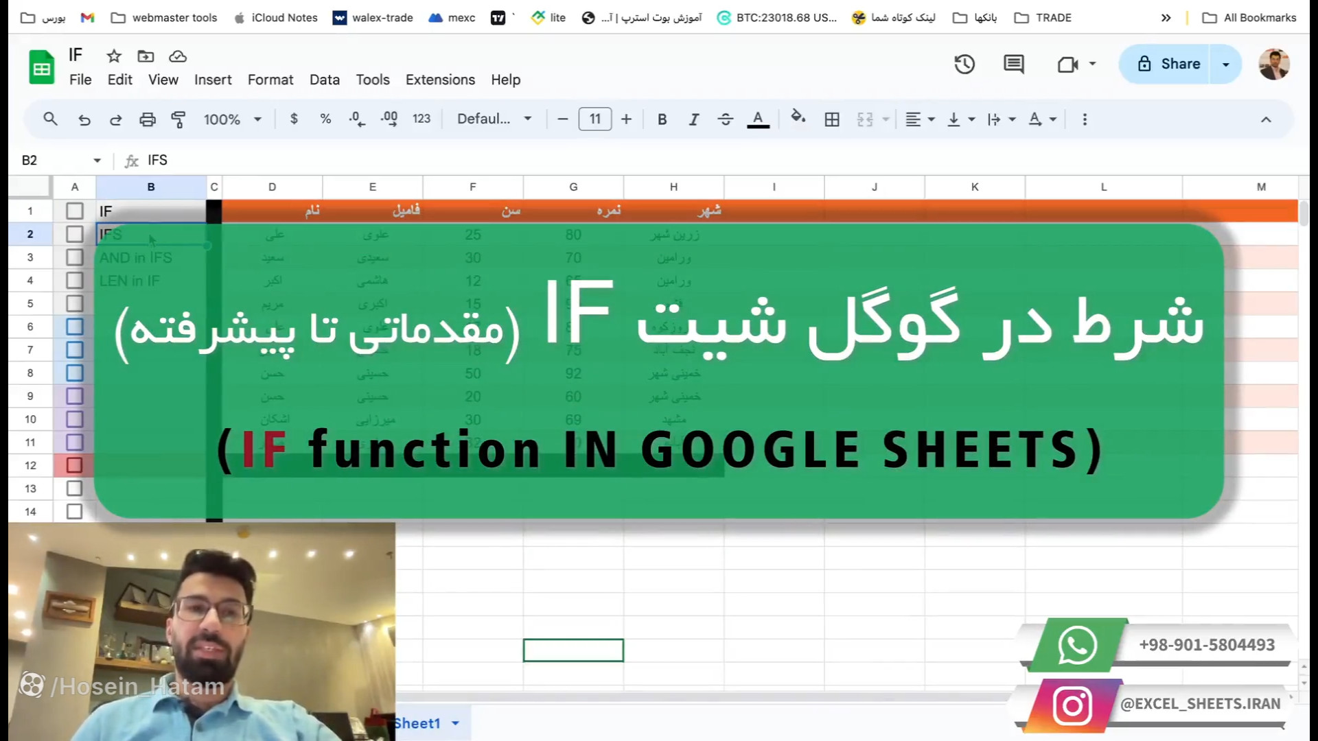Image resolution: width=1318 pixels, height=741 pixels.
Task: Format as currency with dollar sign
Action: [x=294, y=119]
